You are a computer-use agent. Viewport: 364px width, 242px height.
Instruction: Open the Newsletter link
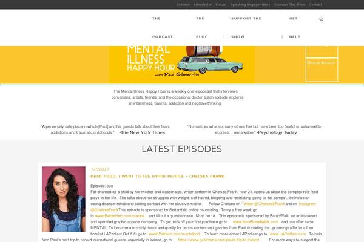coord(203,5)
